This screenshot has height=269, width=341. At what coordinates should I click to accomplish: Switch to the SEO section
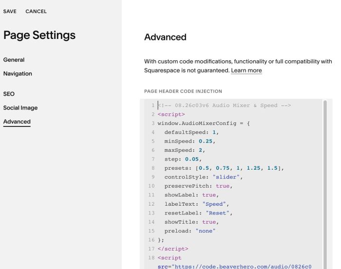pyautogui.click(x=9, y=94)
